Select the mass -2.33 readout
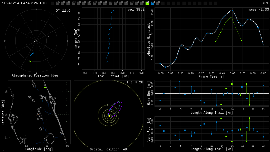 pyautogui.click(x=258, y=9)
